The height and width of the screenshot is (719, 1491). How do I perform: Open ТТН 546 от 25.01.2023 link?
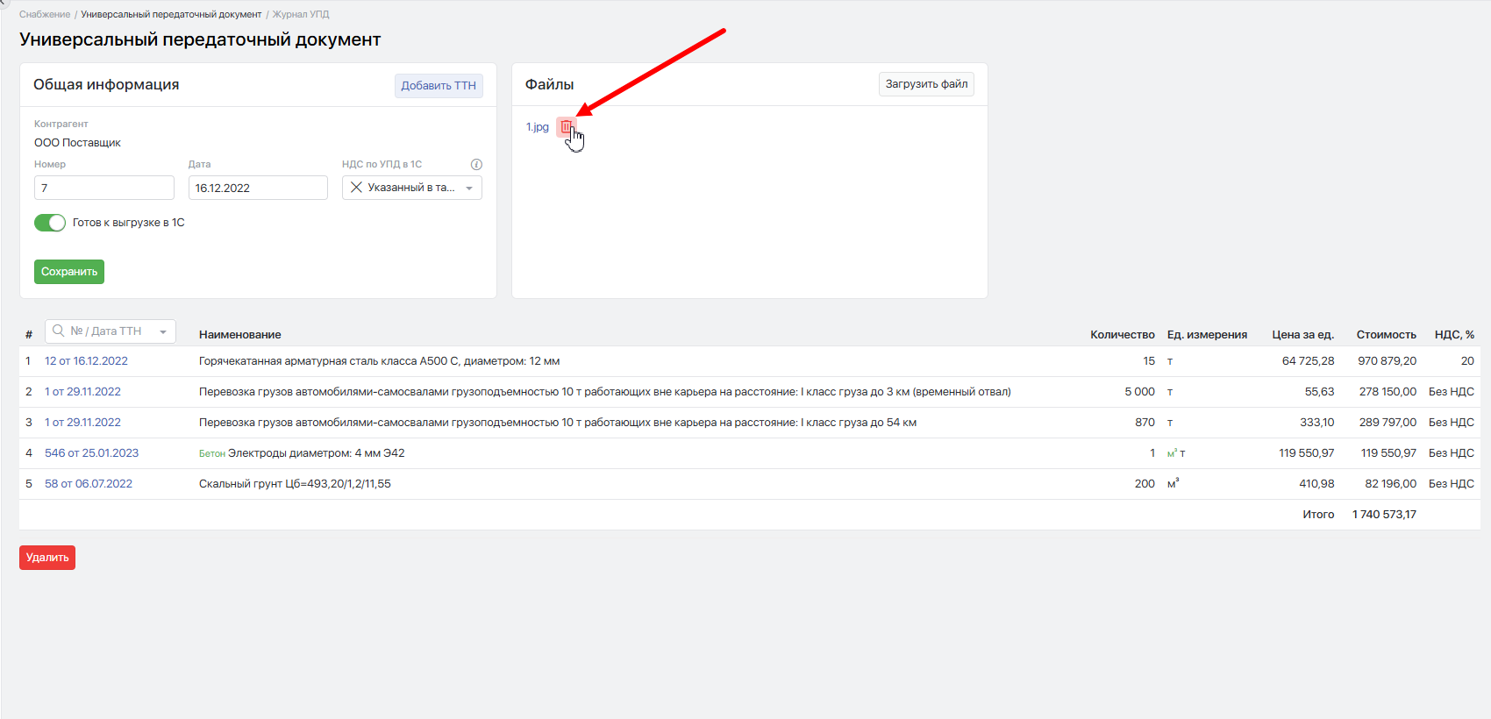[x=91, y=453]
